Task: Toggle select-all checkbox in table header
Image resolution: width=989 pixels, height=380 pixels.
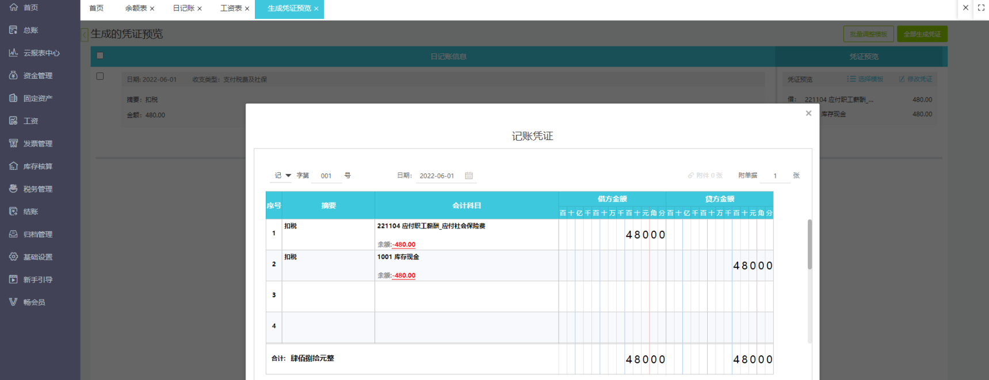Action: (x=100, y=56)
